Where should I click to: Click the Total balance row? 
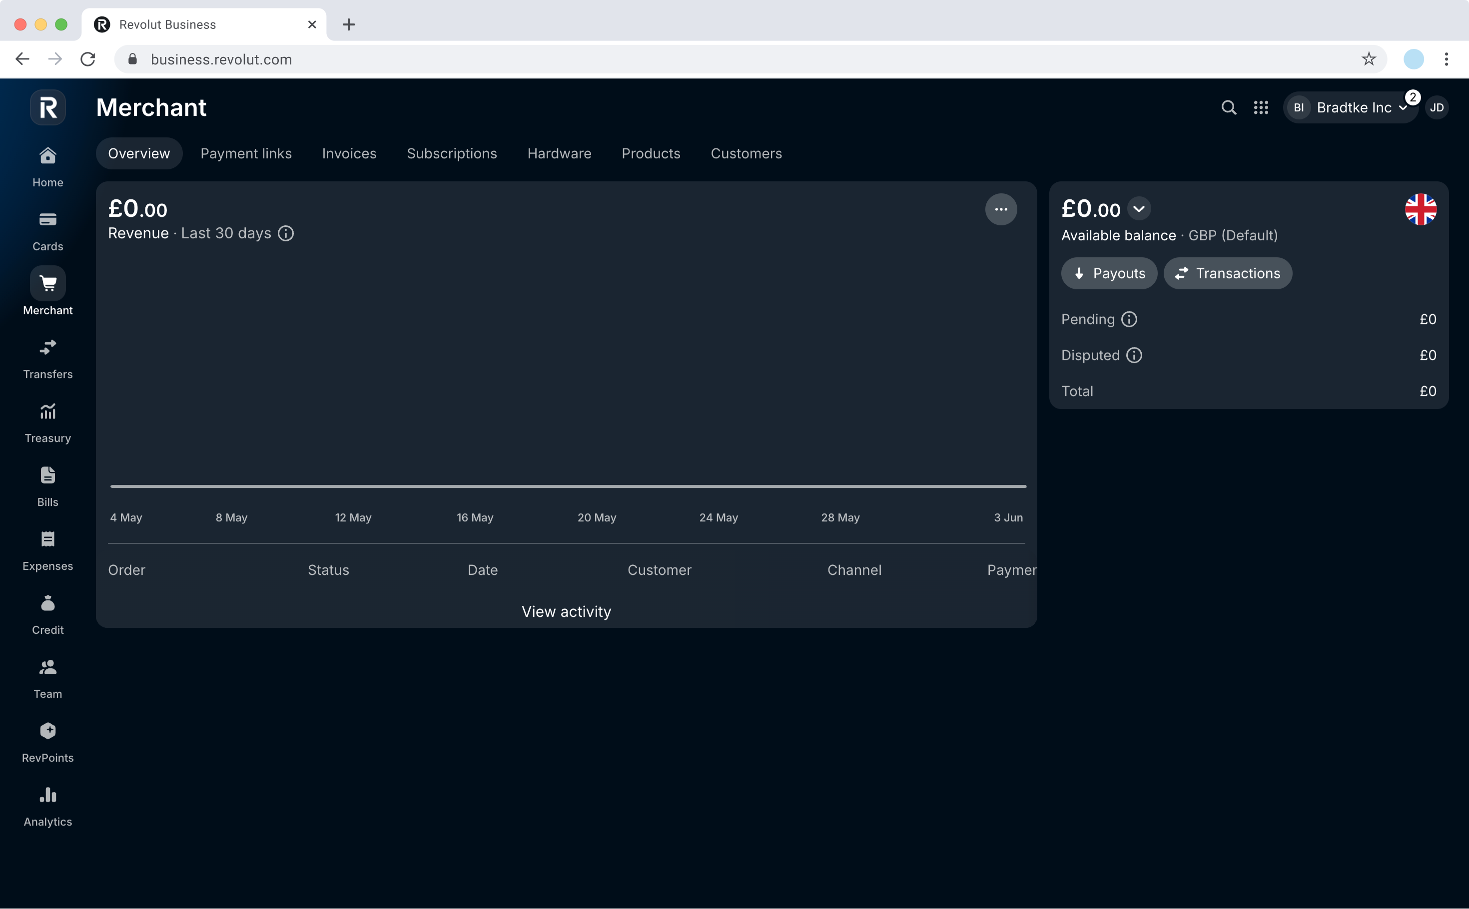pos(1248,392)
